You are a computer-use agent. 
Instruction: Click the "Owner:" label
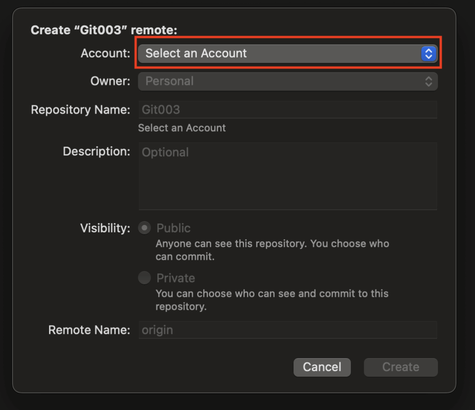click(110, 81)
